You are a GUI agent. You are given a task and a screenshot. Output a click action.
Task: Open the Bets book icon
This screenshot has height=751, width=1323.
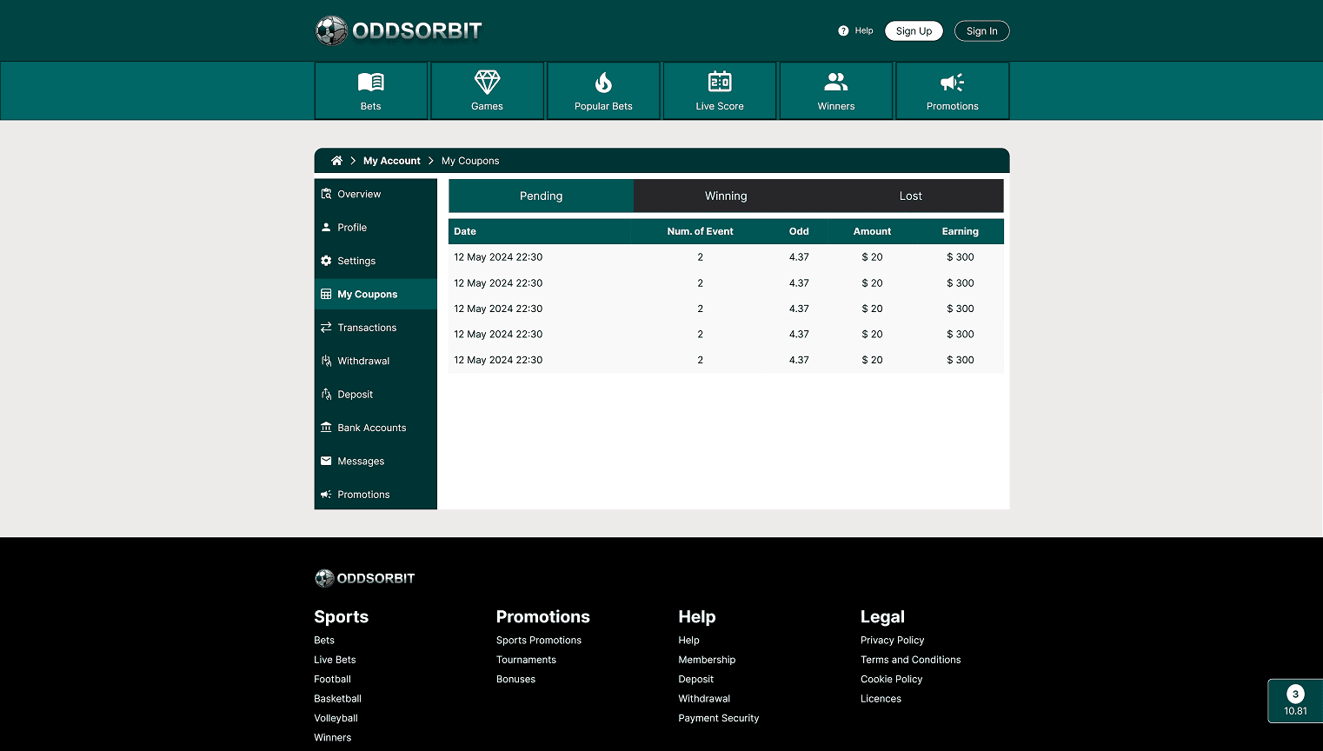[x=371, y=83]
